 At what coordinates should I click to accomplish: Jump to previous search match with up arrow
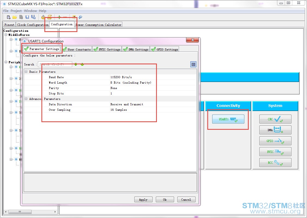click(x=82, y=64)
